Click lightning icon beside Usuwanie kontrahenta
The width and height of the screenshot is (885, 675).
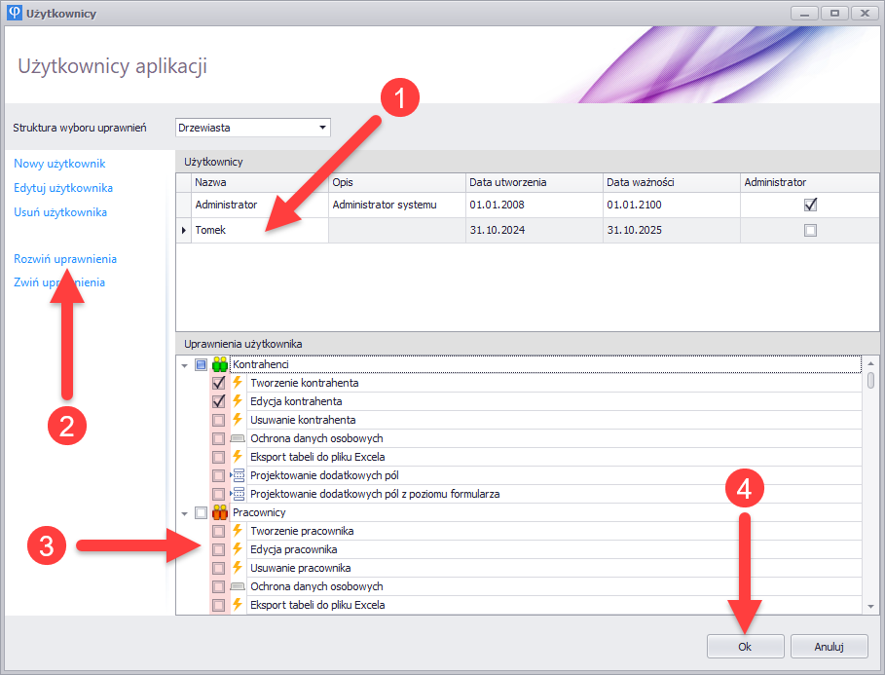[x=237, y=420]
